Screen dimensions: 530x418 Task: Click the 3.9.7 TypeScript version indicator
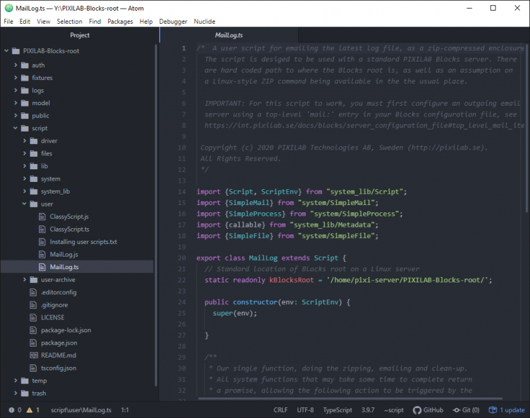tap(368, 410)
